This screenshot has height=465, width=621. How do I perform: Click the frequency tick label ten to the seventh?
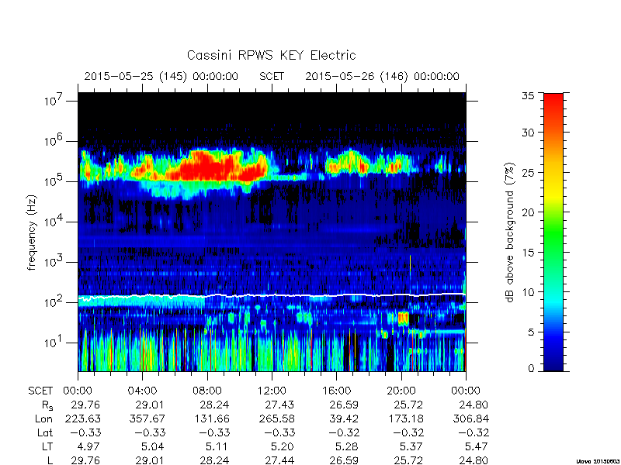point(52,101)
